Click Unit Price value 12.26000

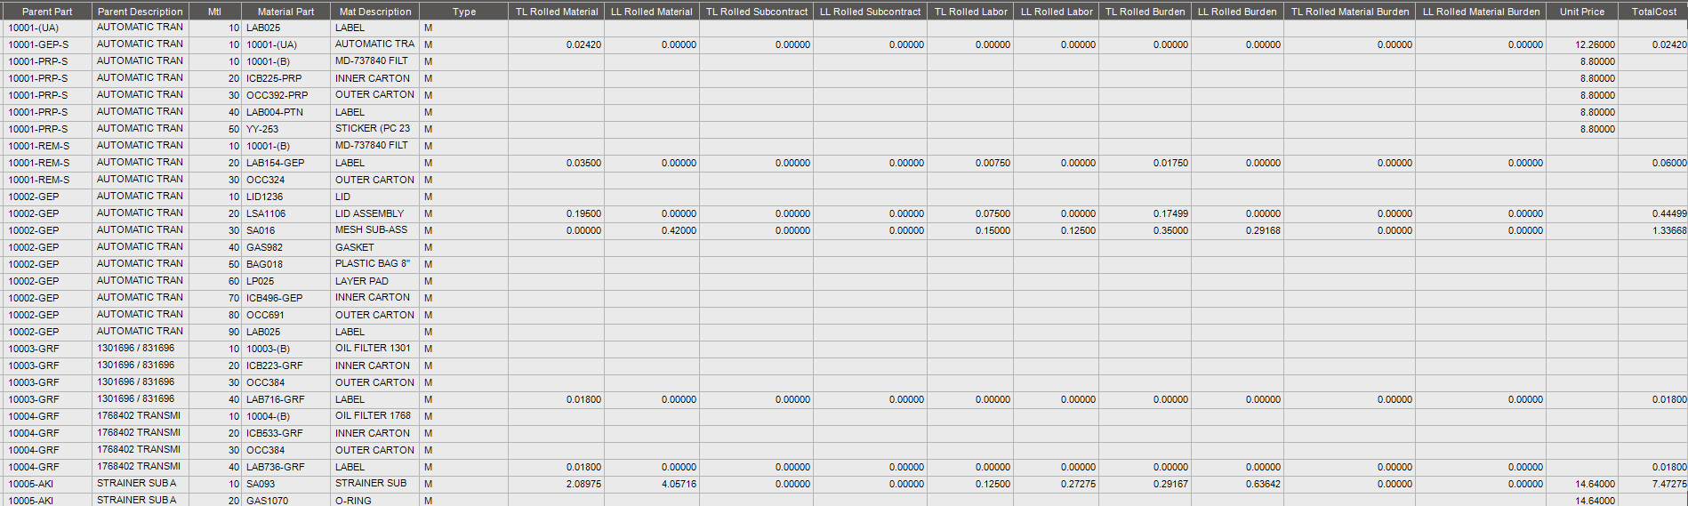[1582, 44]
